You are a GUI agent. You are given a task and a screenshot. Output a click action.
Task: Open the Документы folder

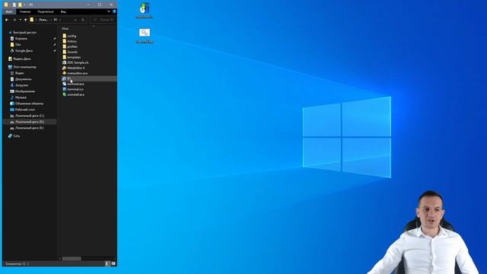(24, 79)
